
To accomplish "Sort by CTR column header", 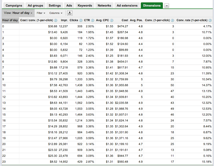I will (87, 20).
